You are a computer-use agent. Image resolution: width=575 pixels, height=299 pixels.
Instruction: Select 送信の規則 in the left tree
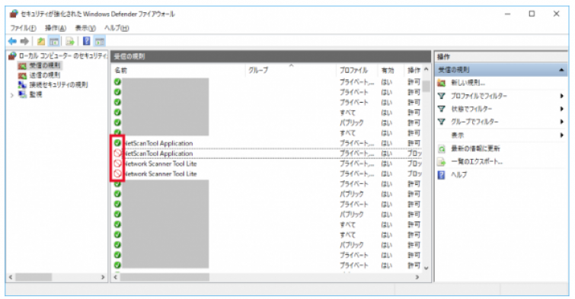(45, 75)
